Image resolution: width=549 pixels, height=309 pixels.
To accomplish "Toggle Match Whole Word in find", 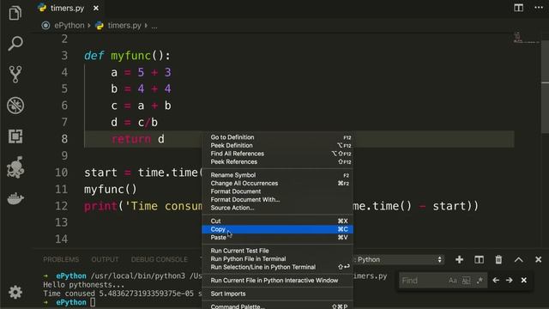I will click(x=466, y=281).
